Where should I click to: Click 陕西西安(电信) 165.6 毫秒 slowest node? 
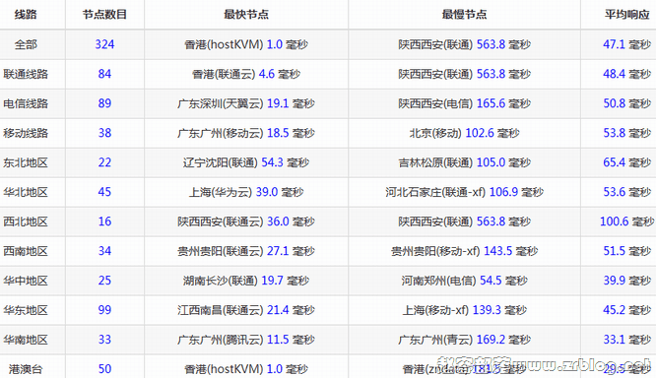coord(464,103)
